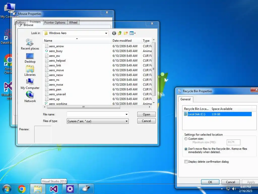This screenshot has width=258, height=194.
Task: Select the aero_move cursor file
Action: (54, 70)
